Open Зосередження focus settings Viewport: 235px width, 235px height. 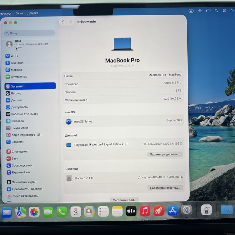pyautogui.click(x=19, y=165)
